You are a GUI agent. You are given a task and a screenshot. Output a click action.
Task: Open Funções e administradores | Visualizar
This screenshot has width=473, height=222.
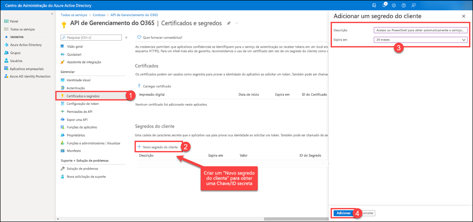[x=93, y=143]
